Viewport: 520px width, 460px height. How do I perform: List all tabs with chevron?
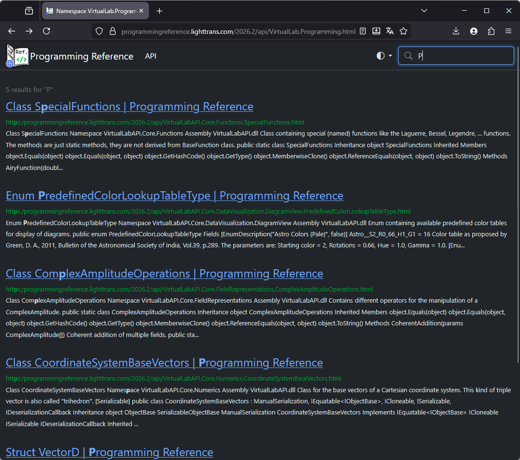[424, 11]
